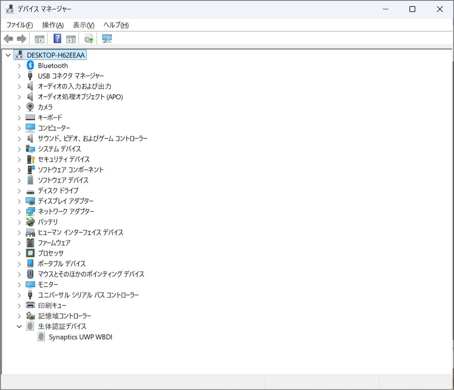The width and height of the screenshot is (454, 390).
Task: Expand the ネットワーク アダプター category
Action: tap(19, 211)
